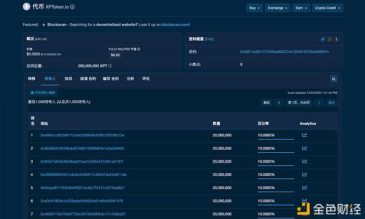This screenshot has width=365, height=219.
Task: Open rank 1 holder address starting 0xe083
Action: [x=82, y=135]
